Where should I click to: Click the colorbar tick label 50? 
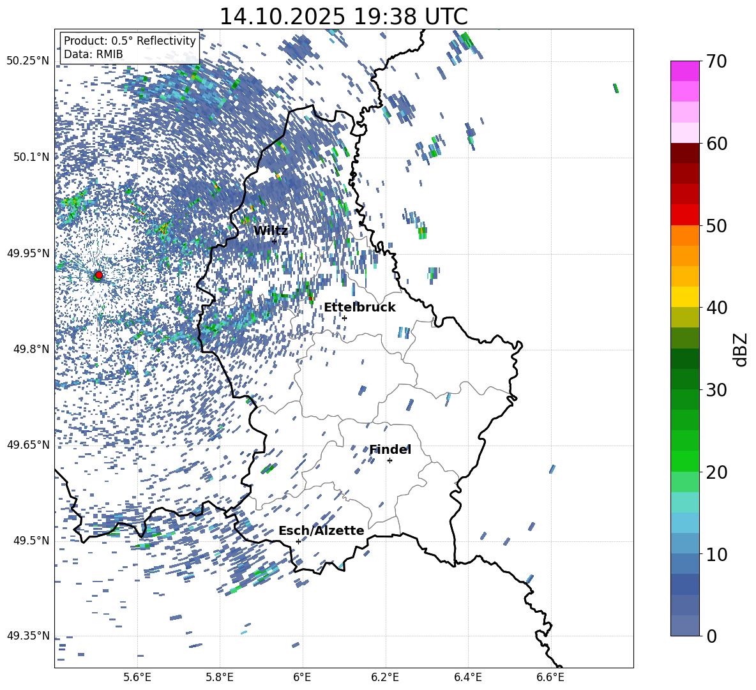point(716,225)
